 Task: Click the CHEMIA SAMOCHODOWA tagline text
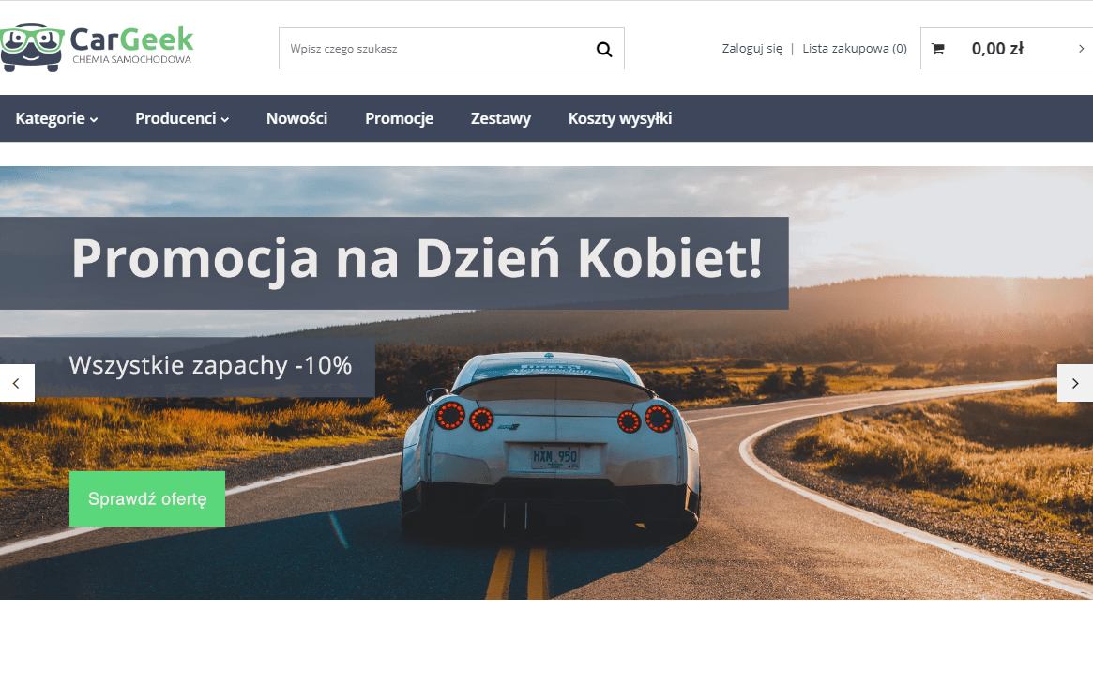pyautogui.click(x=131, y=60)
